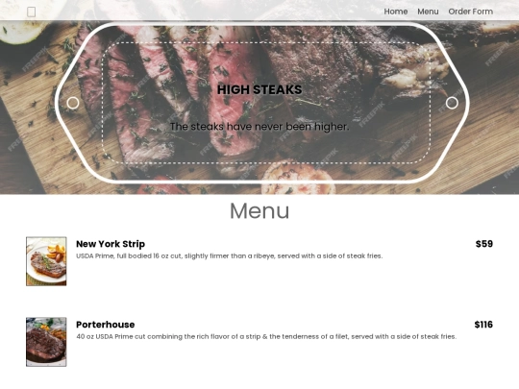The height and width of the screenshot is (389, 519).
Task: Click the $116 price
Action: click(483, 325)
